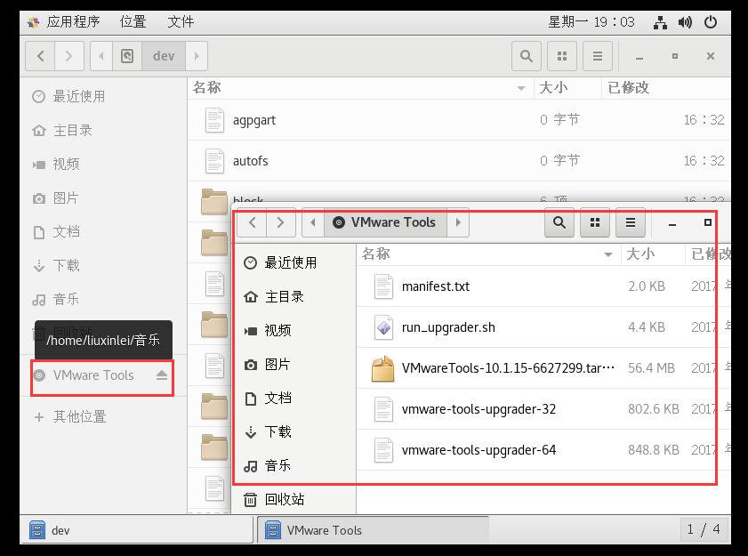The width and height of the screenshot is (748, 556).
Task: Select vmware-tools-upgrader-64 file
Action: click(x=543, y=450)
